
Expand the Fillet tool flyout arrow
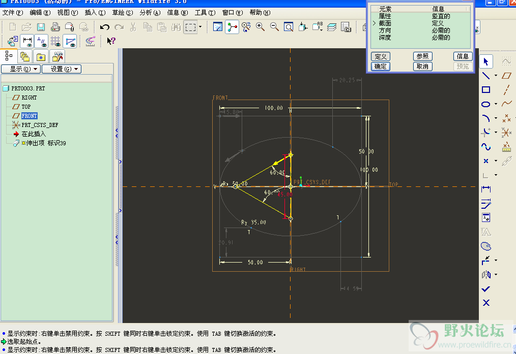click(x=496, y=133)
